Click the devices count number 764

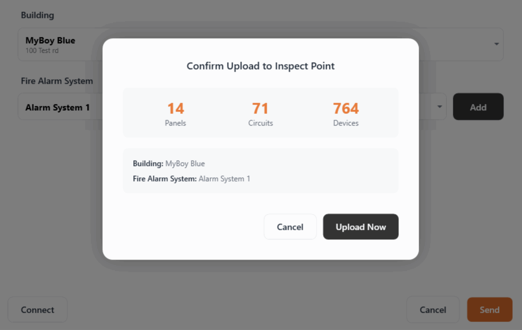coord(346,108)
